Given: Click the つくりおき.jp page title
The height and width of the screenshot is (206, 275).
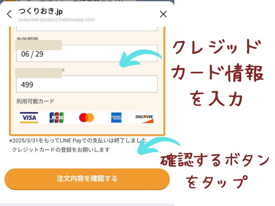Looking at the screenshot, I should pos(41,11).
